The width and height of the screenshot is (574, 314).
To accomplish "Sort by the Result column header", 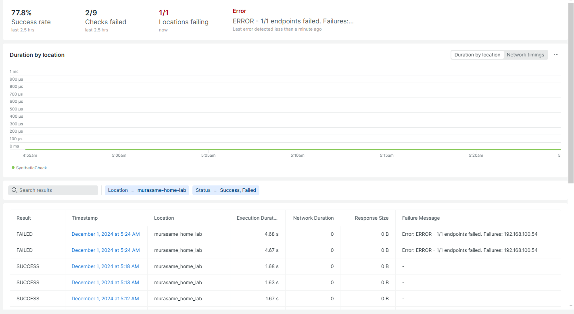I will (24, 218).
